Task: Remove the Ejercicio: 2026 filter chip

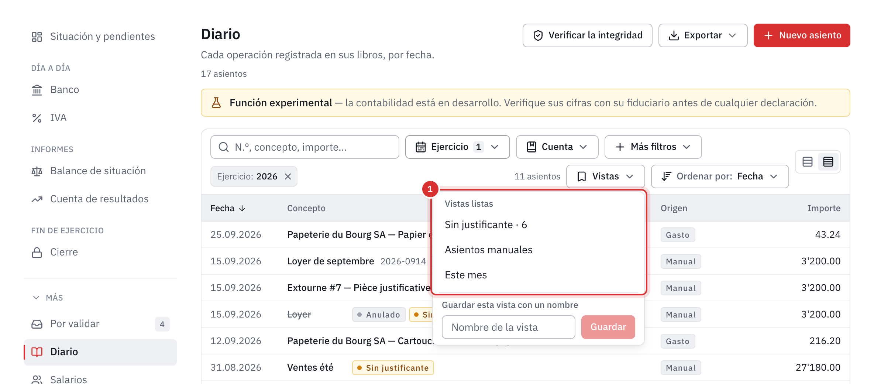Action: [288, 176]
